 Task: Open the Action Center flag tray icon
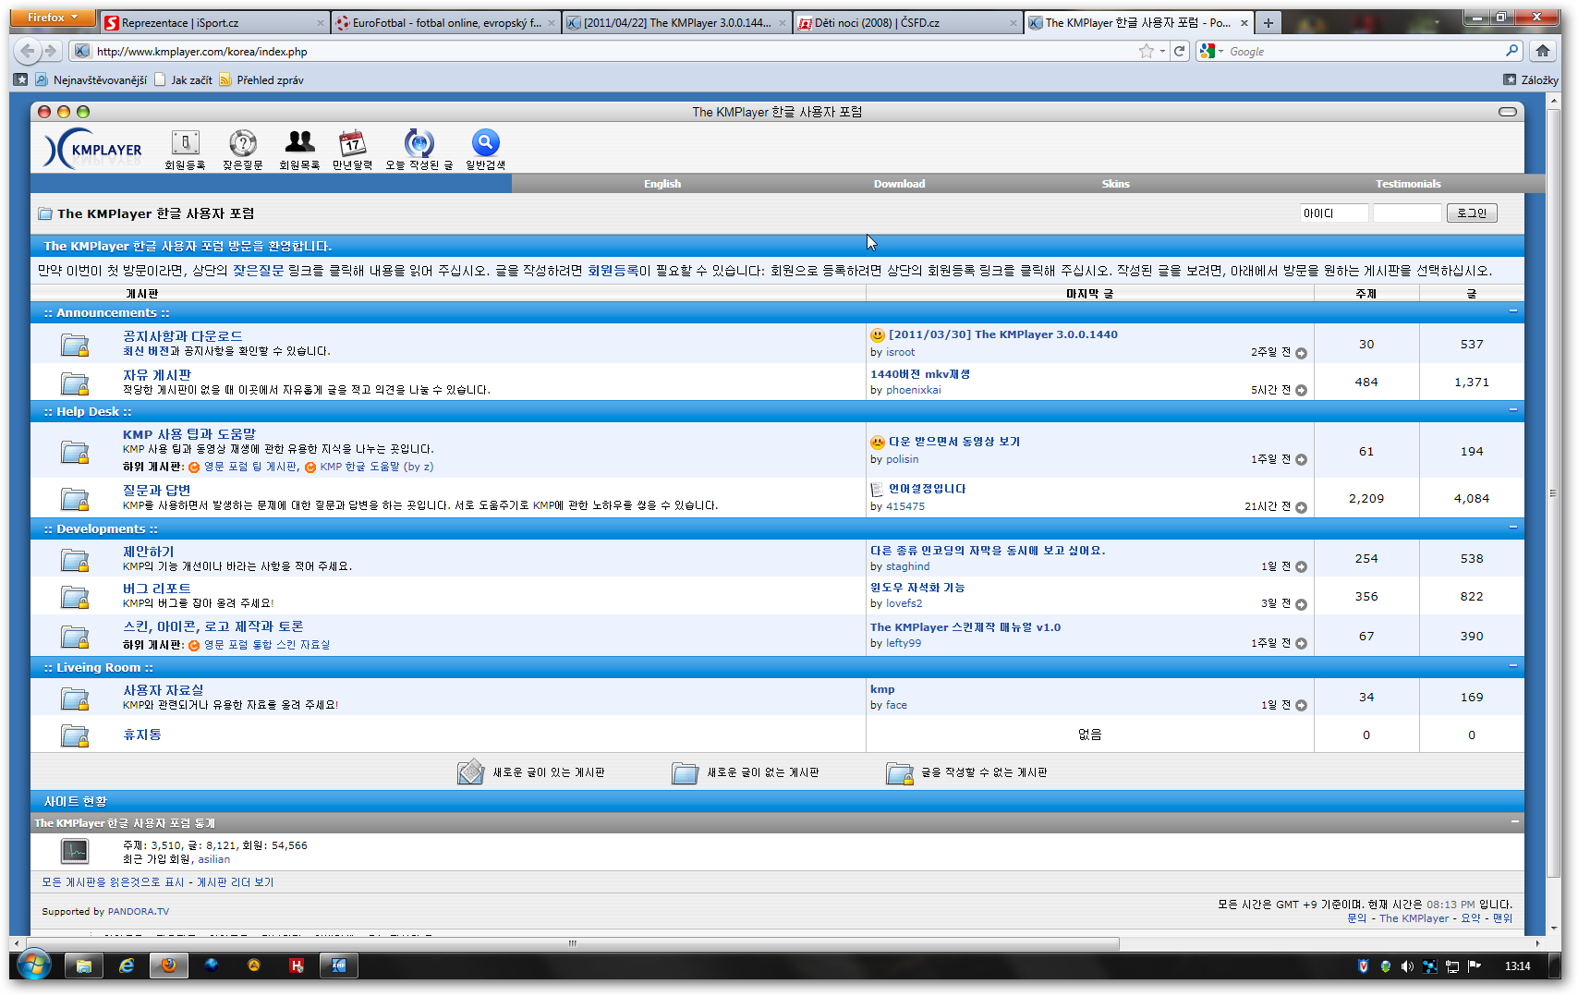coord(1475,966)
